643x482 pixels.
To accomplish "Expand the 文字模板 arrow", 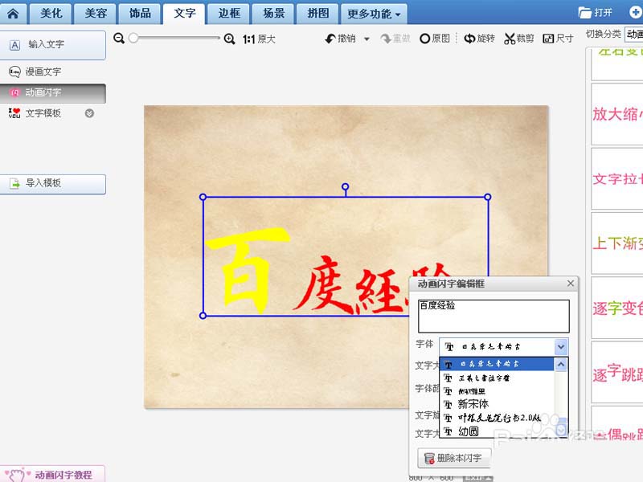I will 89,113.
